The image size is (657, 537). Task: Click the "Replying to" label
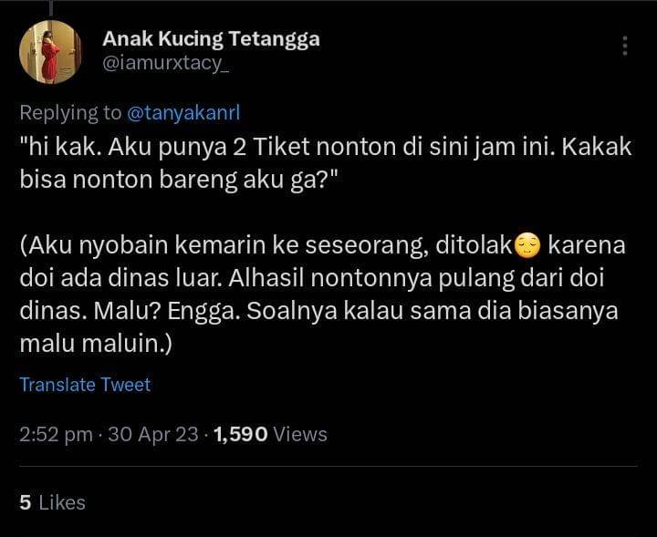coord(70,112)
